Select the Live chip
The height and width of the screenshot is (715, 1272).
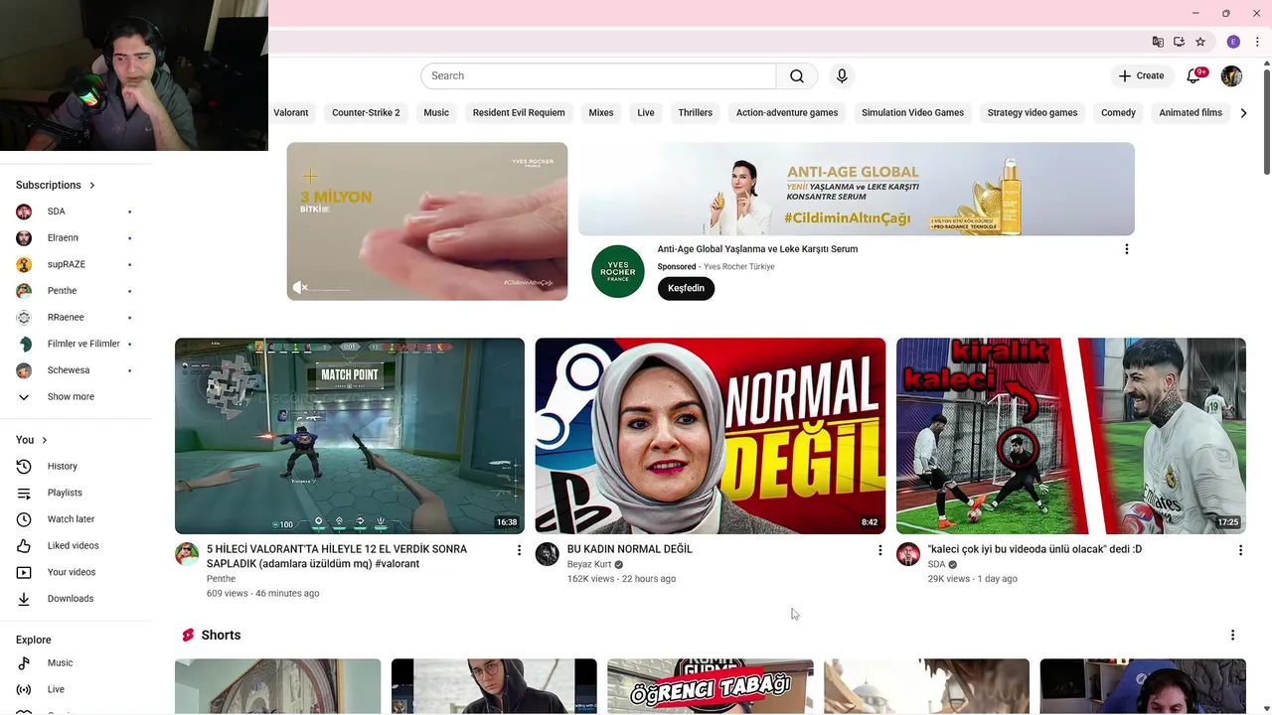[x=646, y=112]
